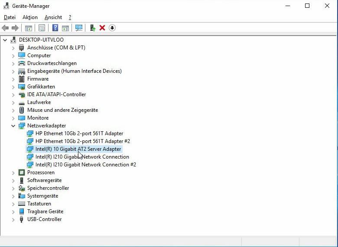Click the forward arrow in toolbar
This screenshot has width=338, height=247.
15,28
